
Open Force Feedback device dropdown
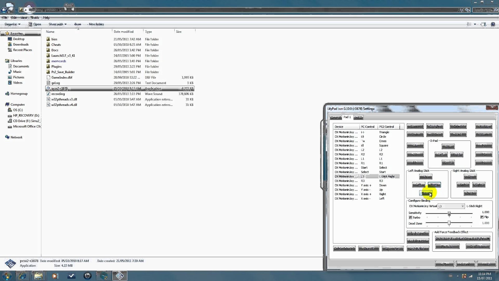[463, 239]
